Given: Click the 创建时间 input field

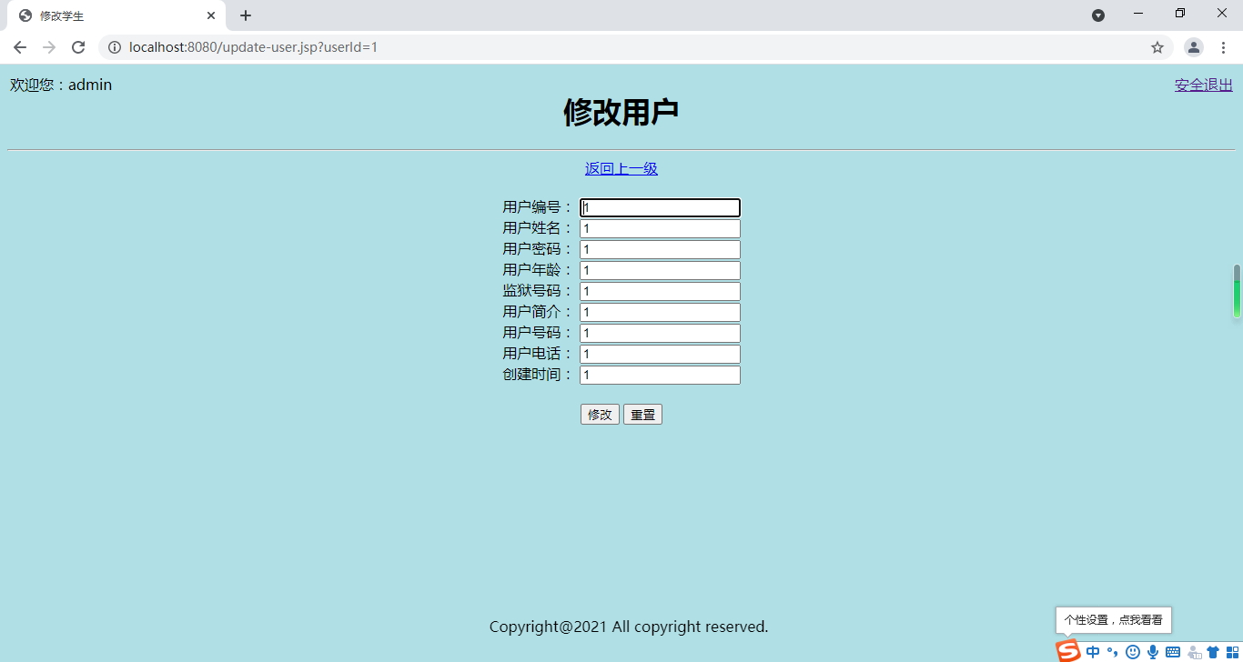Looking at the screenshot, I should [660, 375].
